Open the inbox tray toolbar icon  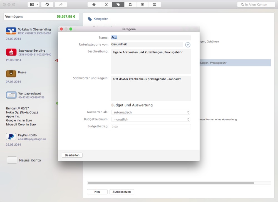(154, 4)
